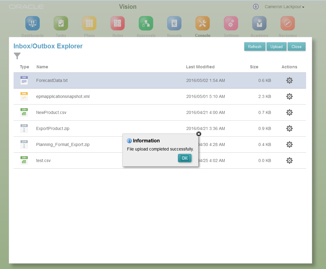Open the Navigator icon

click(288, 23)
